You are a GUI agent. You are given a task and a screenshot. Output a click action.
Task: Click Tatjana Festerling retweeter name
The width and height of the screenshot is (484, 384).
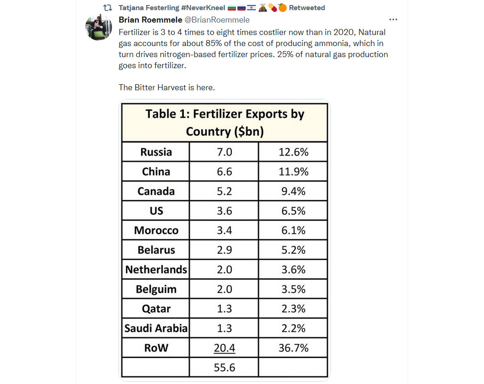coord(172,8)
